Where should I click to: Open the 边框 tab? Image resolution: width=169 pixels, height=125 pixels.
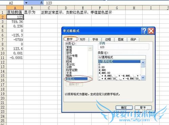pos(108,39)
